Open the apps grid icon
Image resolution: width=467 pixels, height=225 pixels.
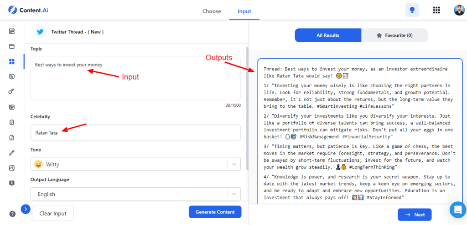point(436,10)
